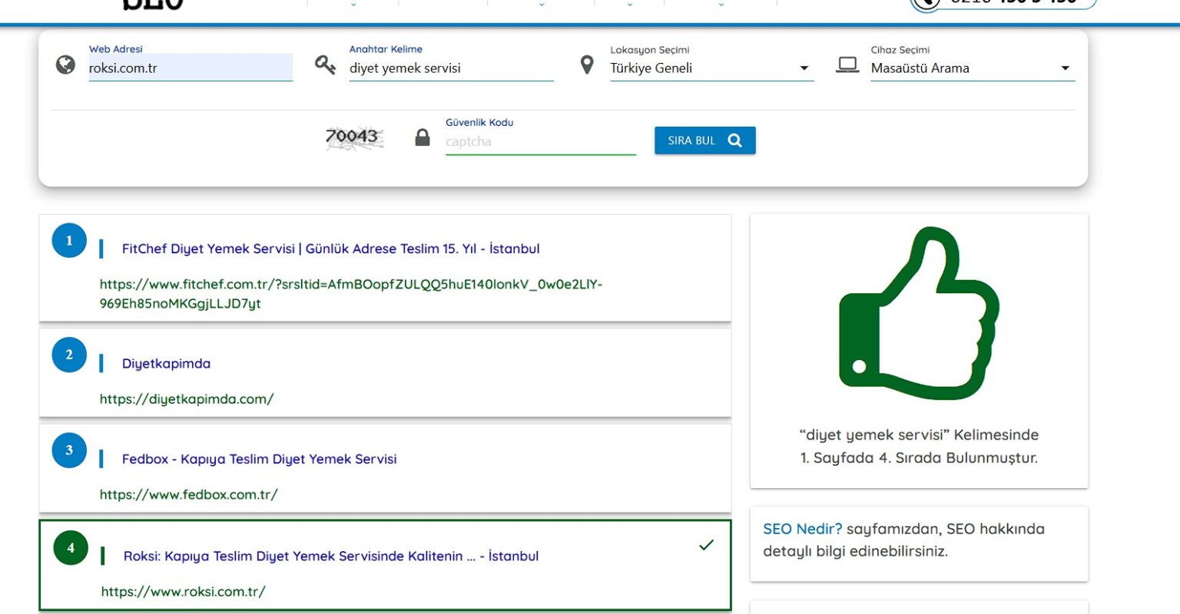1180x614 pixels.
Task: Click the Anahtar Kelime keyword input field
Action: (450, 68)
